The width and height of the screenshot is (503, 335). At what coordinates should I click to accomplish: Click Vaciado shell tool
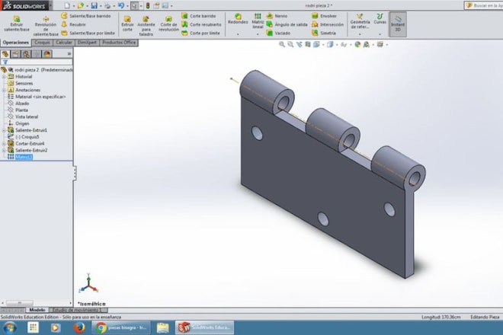click(278, 33)
